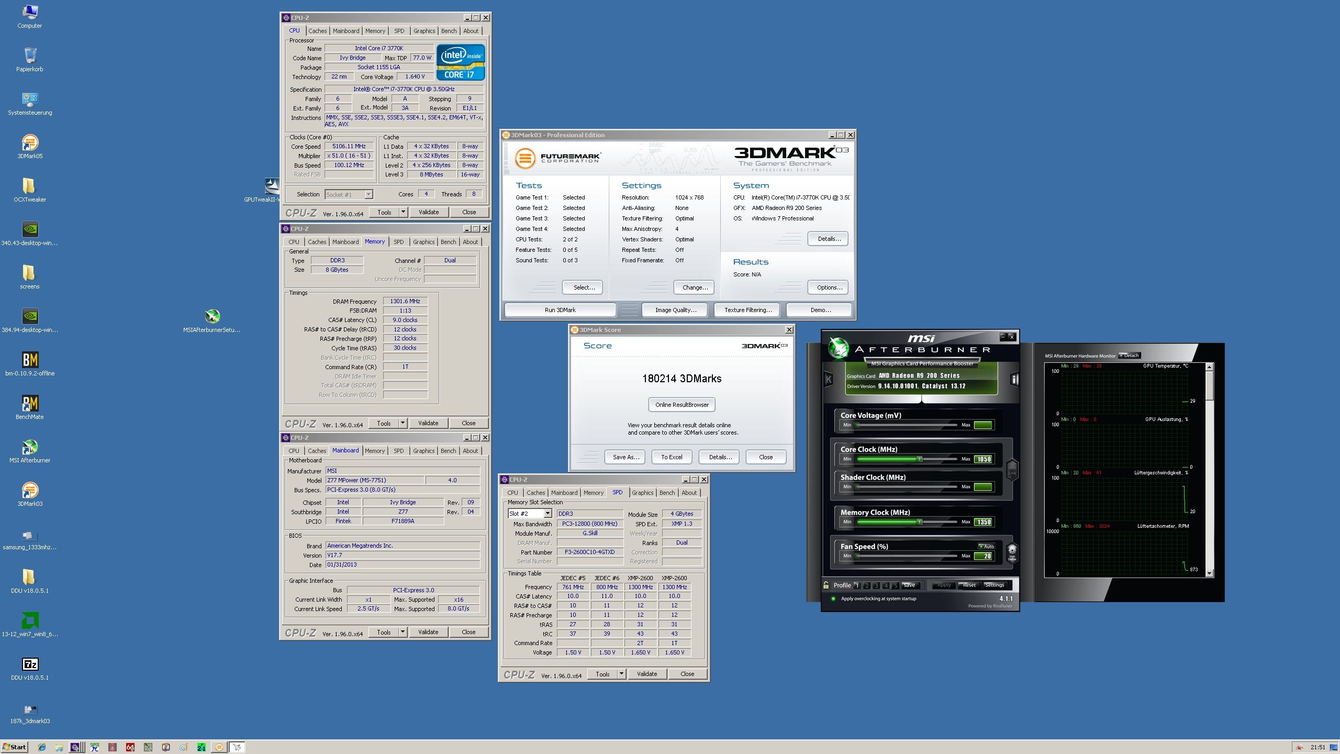This screenshot has width=1340, height=754.
Task: Open the Computer desktop icon
Action: pyautogui.click(x=30, y=16)
